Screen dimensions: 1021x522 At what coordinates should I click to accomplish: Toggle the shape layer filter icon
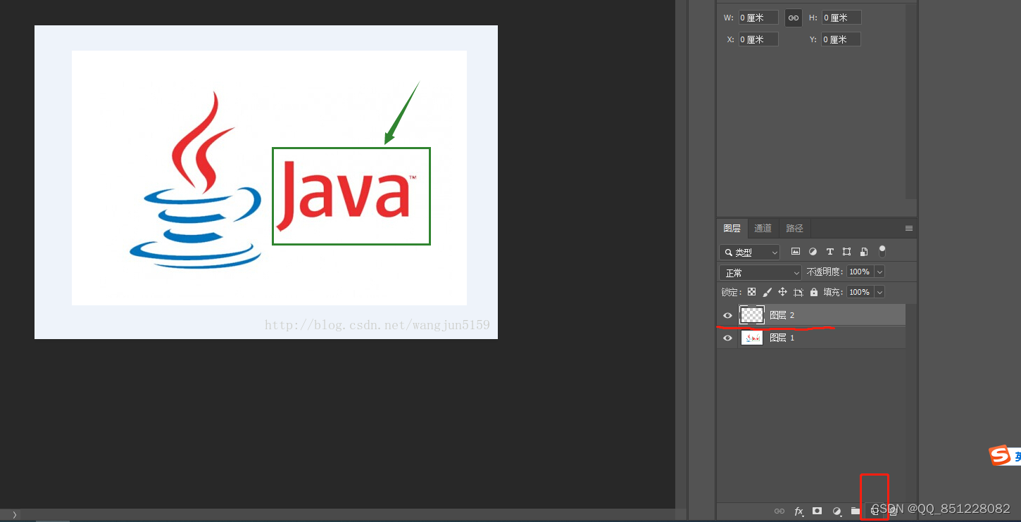tap(846, 252)
